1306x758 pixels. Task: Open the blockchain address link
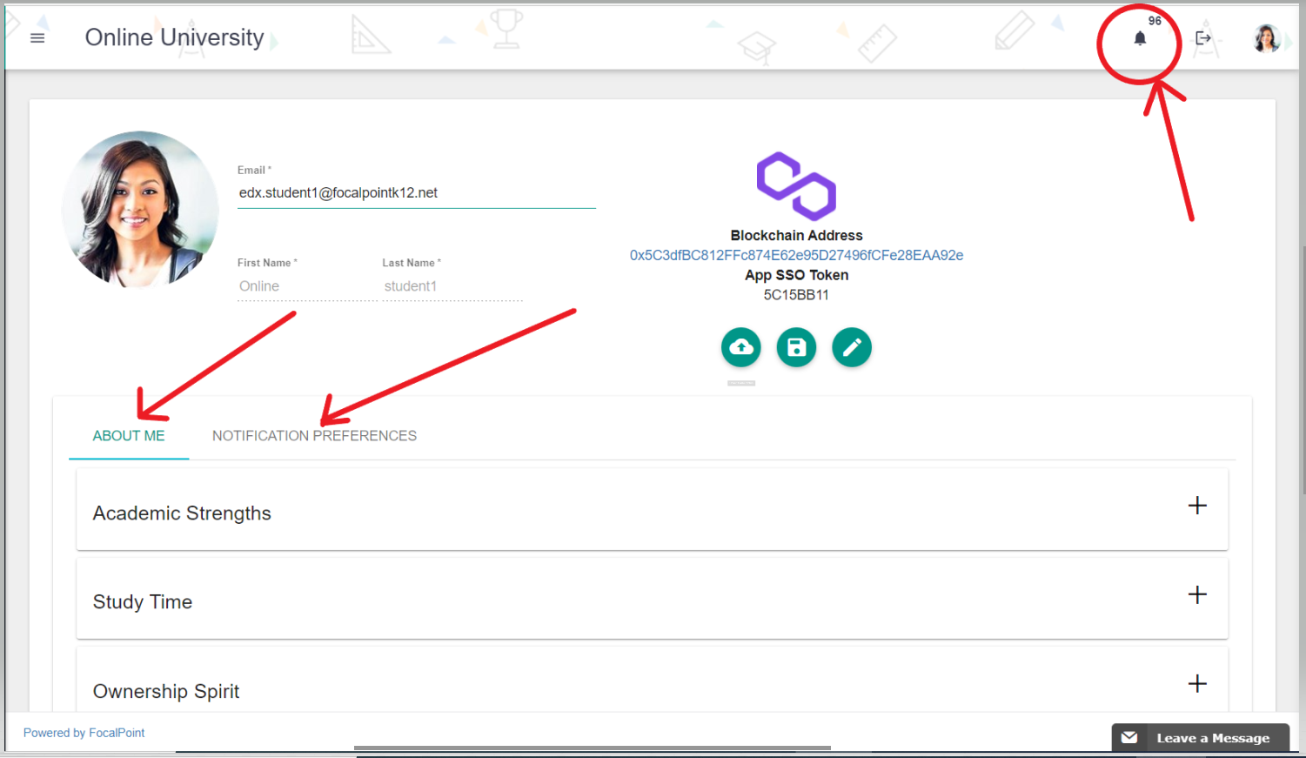pyautogui.click(x=796, y=255)
